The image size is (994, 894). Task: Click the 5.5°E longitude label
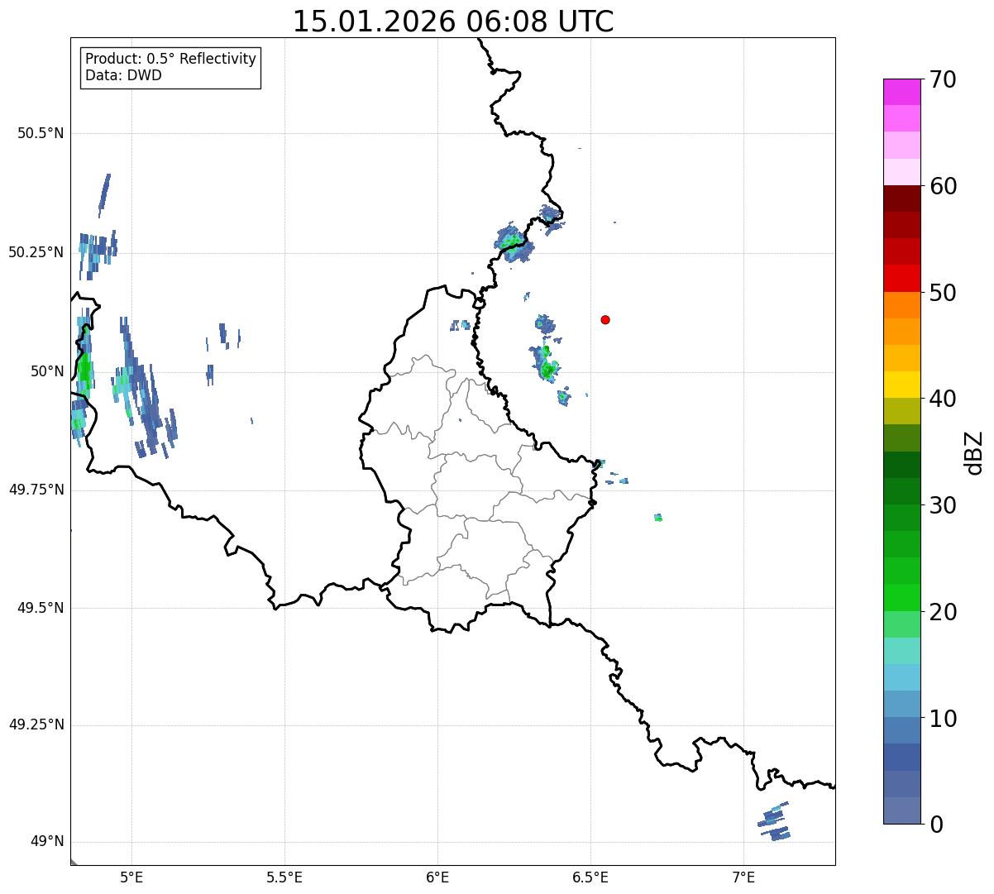pyautogui.click(x=284, y=877)
